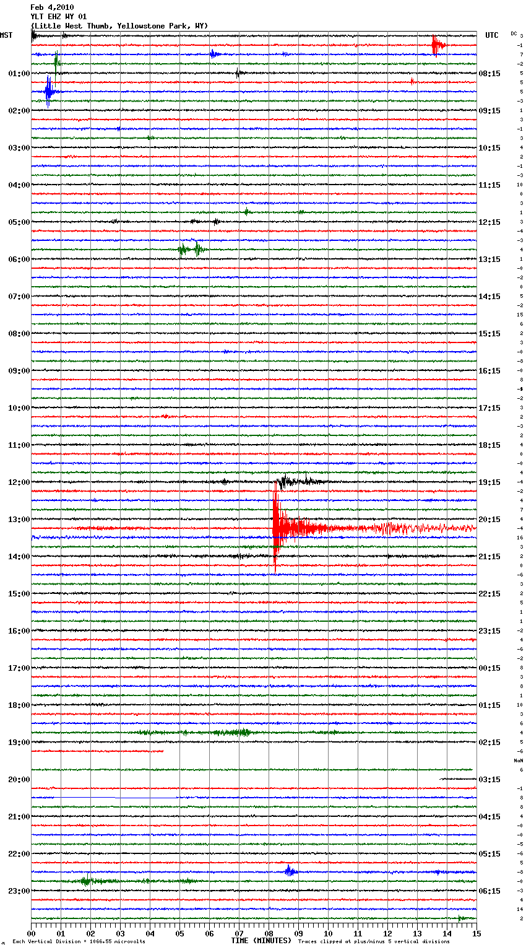Select the 02:00 MST time label
The height and width of the screenshot is (950, 526).
(x=19, y=111)
